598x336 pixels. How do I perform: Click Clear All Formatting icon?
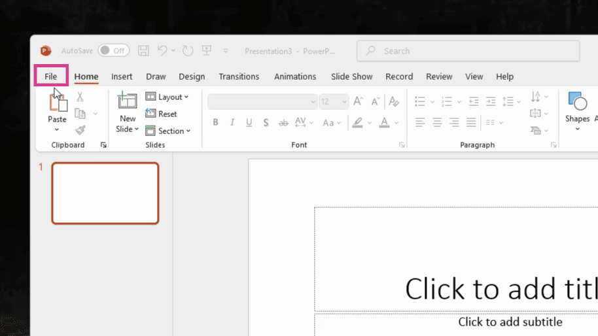[394, 101]
